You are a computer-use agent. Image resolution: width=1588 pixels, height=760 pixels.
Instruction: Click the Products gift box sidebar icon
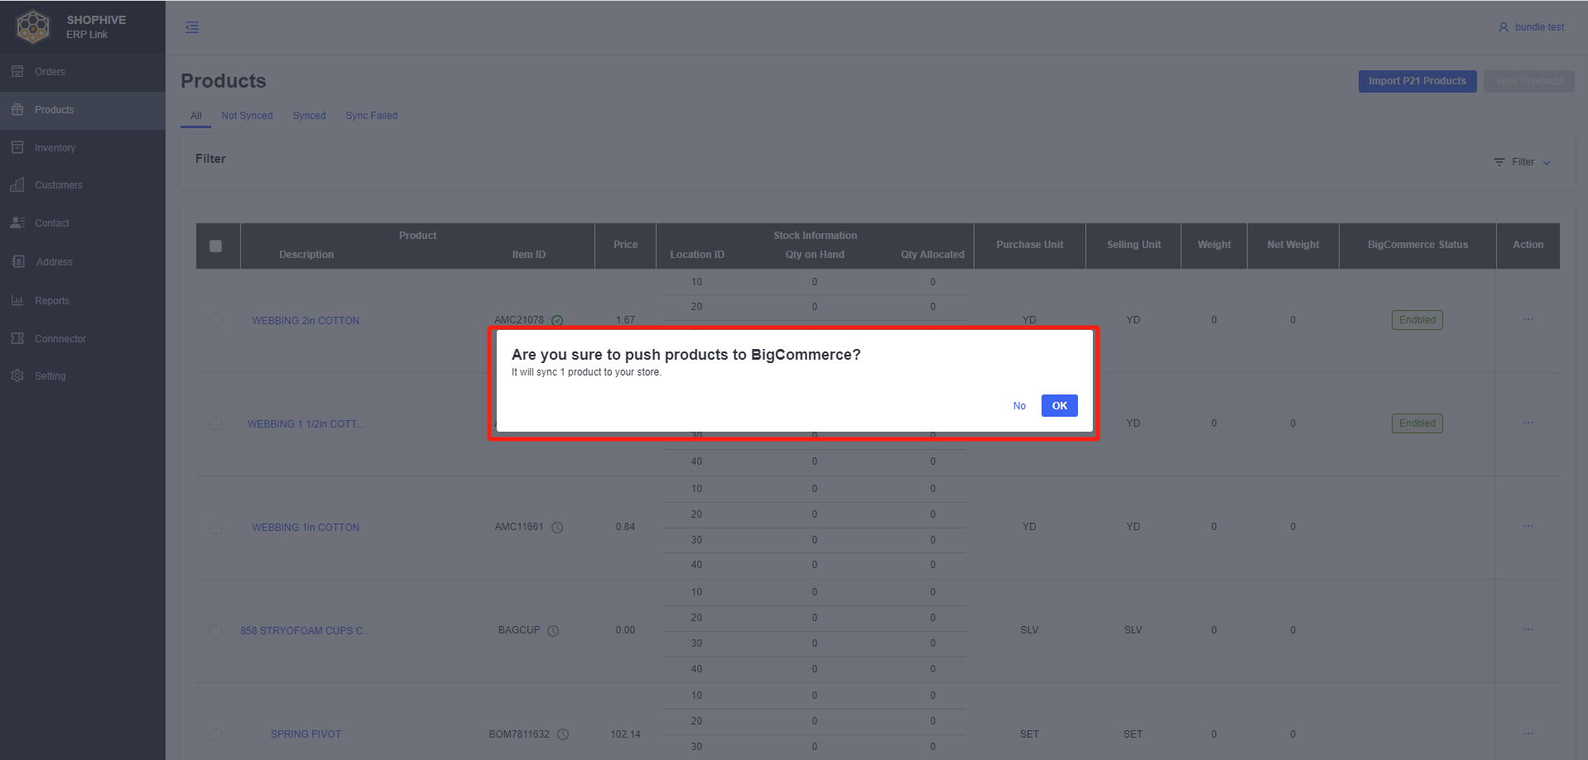tap(17, 109)
